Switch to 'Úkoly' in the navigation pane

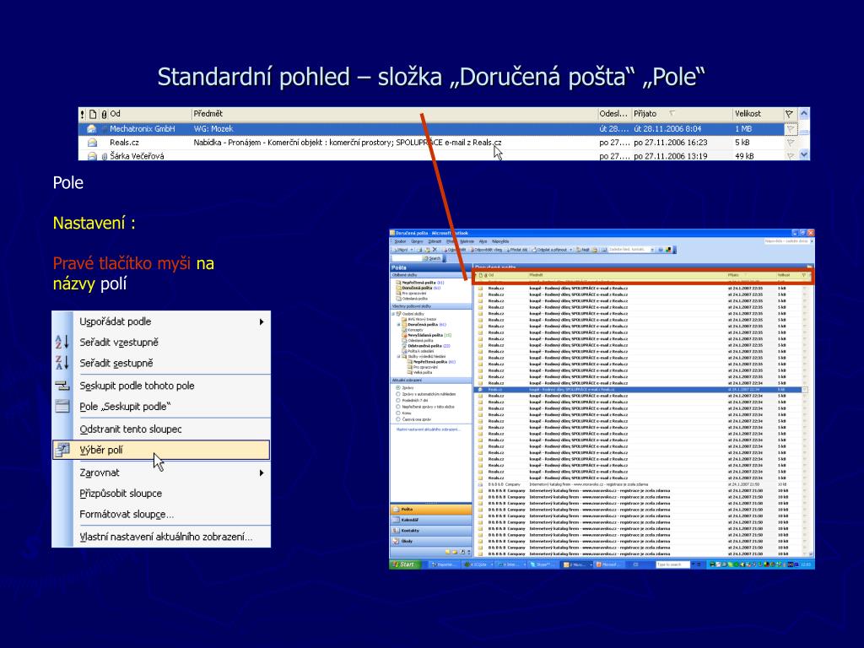(x=431, y=541)
